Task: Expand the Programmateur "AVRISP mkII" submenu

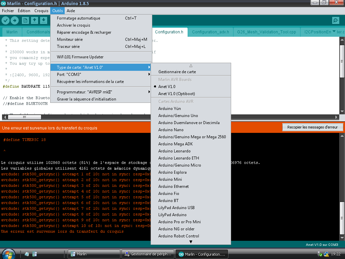Action: pyautogui.click(x=101, y=92)
